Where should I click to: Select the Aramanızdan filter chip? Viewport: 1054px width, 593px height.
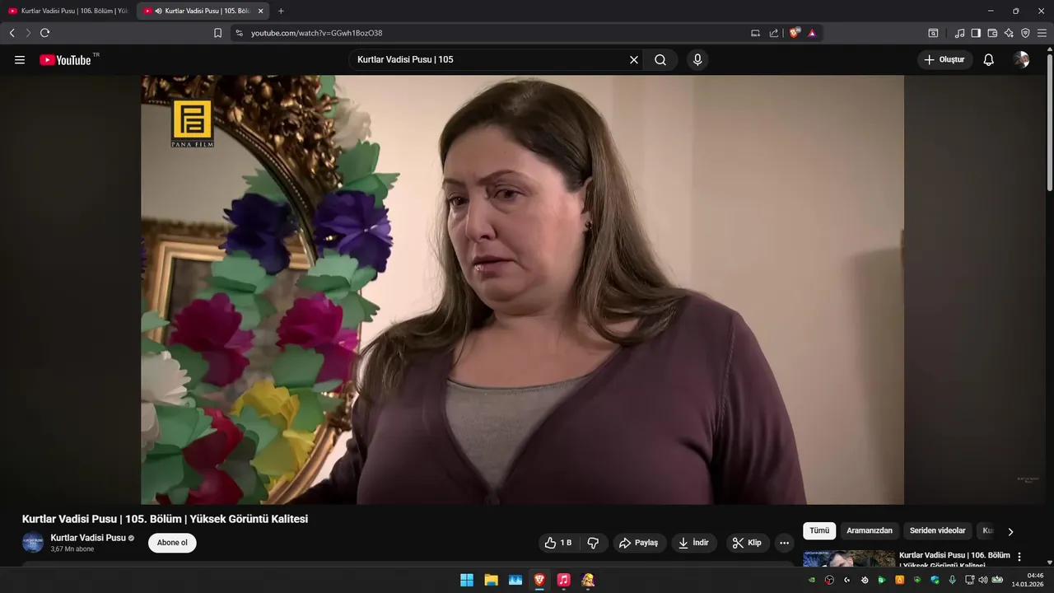870,531
